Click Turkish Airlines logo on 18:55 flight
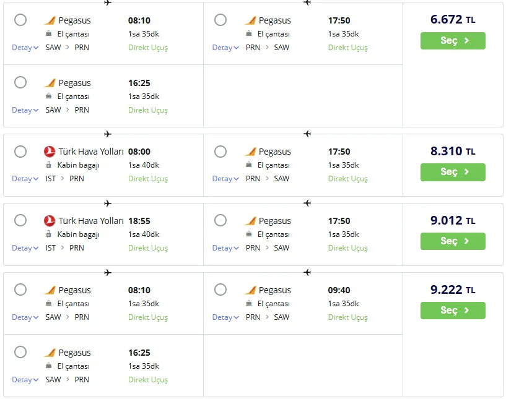This screenshot has width=506, height=399. [x=50, y=221]
